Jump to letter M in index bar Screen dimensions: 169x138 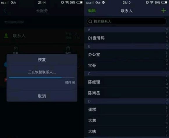[x=167, y=84]
